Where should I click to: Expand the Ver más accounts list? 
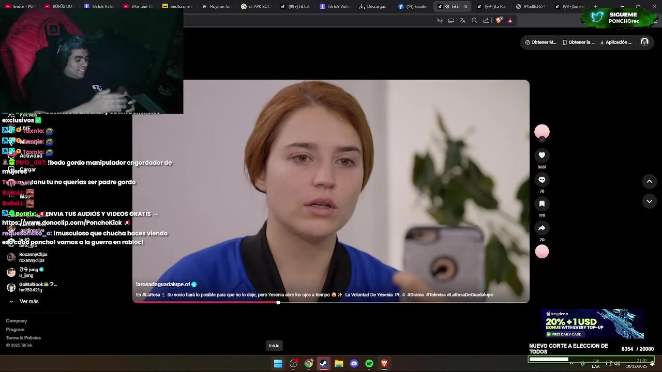[x=24, y=301]
